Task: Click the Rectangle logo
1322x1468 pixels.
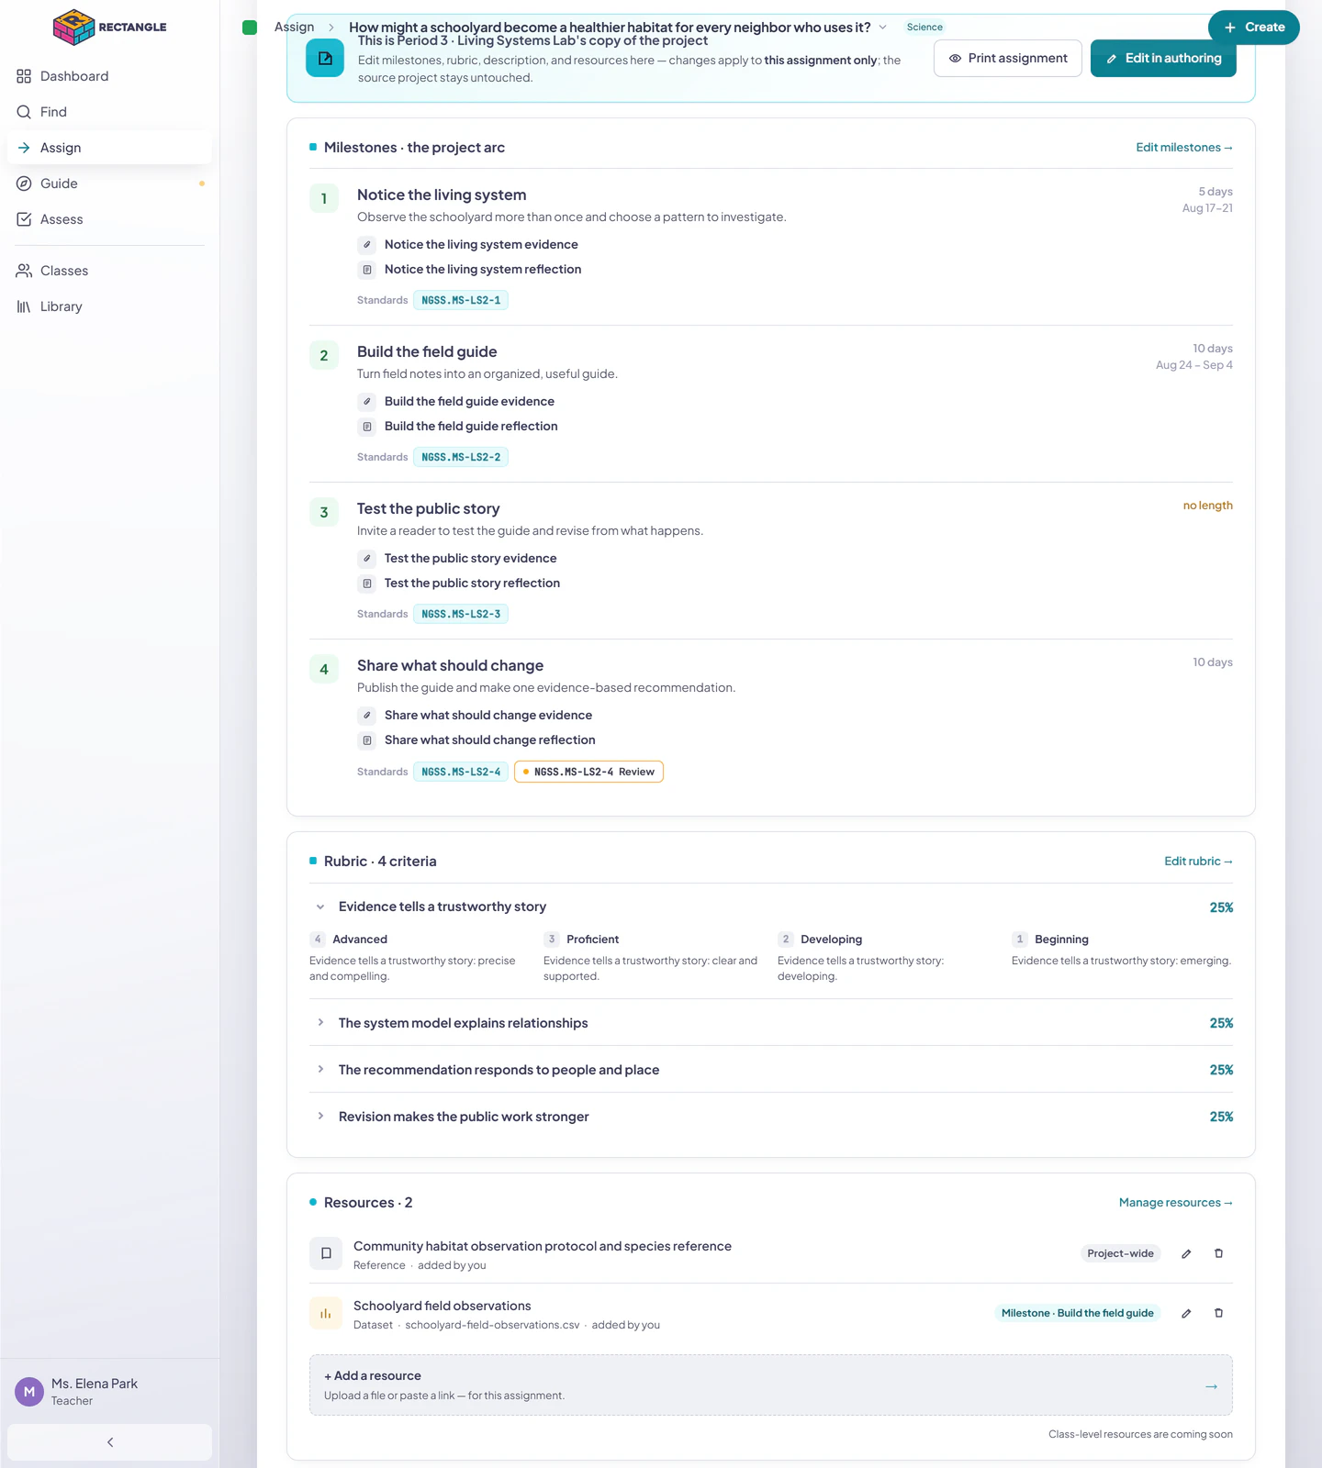Action: pyautogui.click(x=109, y=28)
